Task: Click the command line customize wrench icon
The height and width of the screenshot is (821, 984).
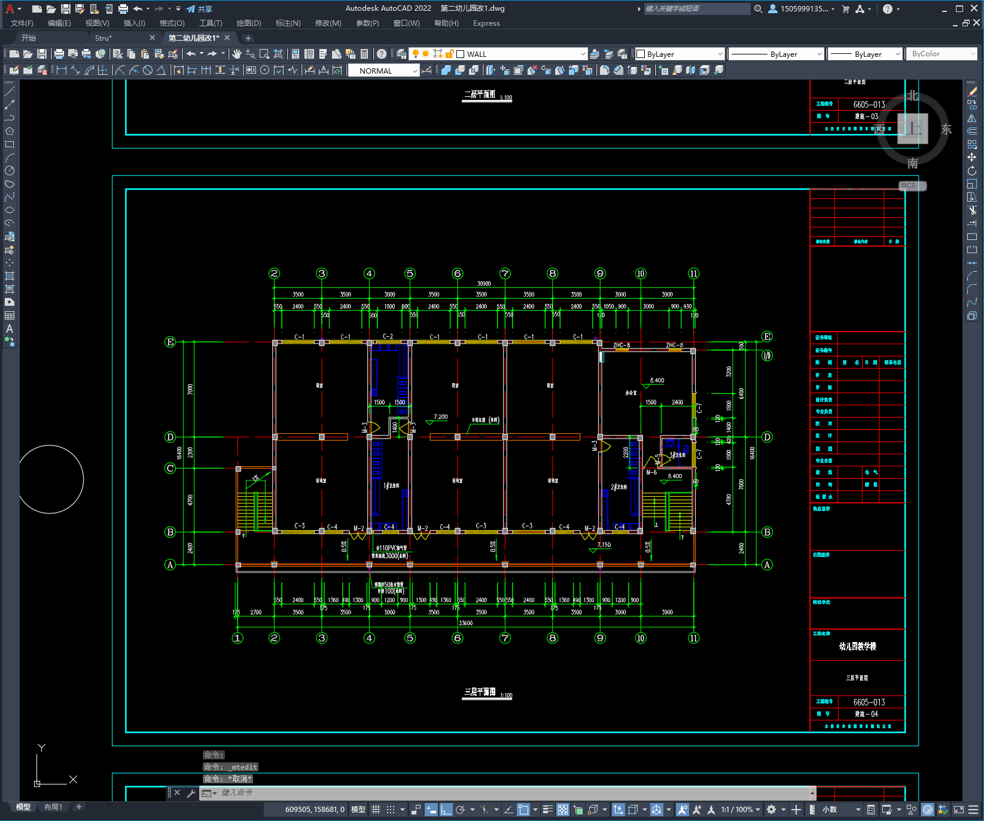Action: [191, 793]
